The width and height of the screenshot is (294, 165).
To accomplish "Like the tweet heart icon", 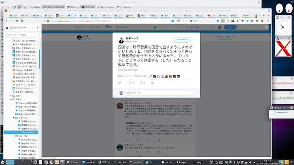I will click(141, 82).
